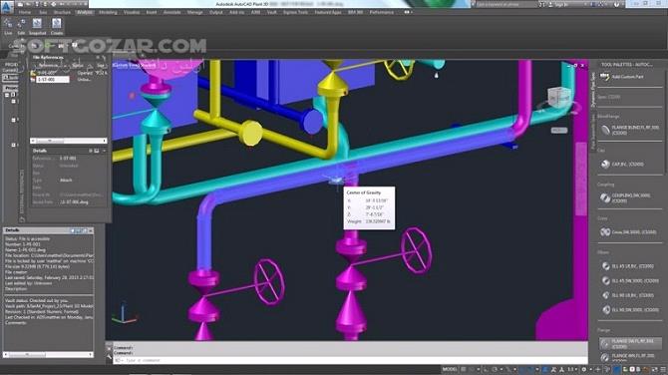668x375 pixels.
Task: Click horizontal scrollbar of File References list
Action: (68, 141)
